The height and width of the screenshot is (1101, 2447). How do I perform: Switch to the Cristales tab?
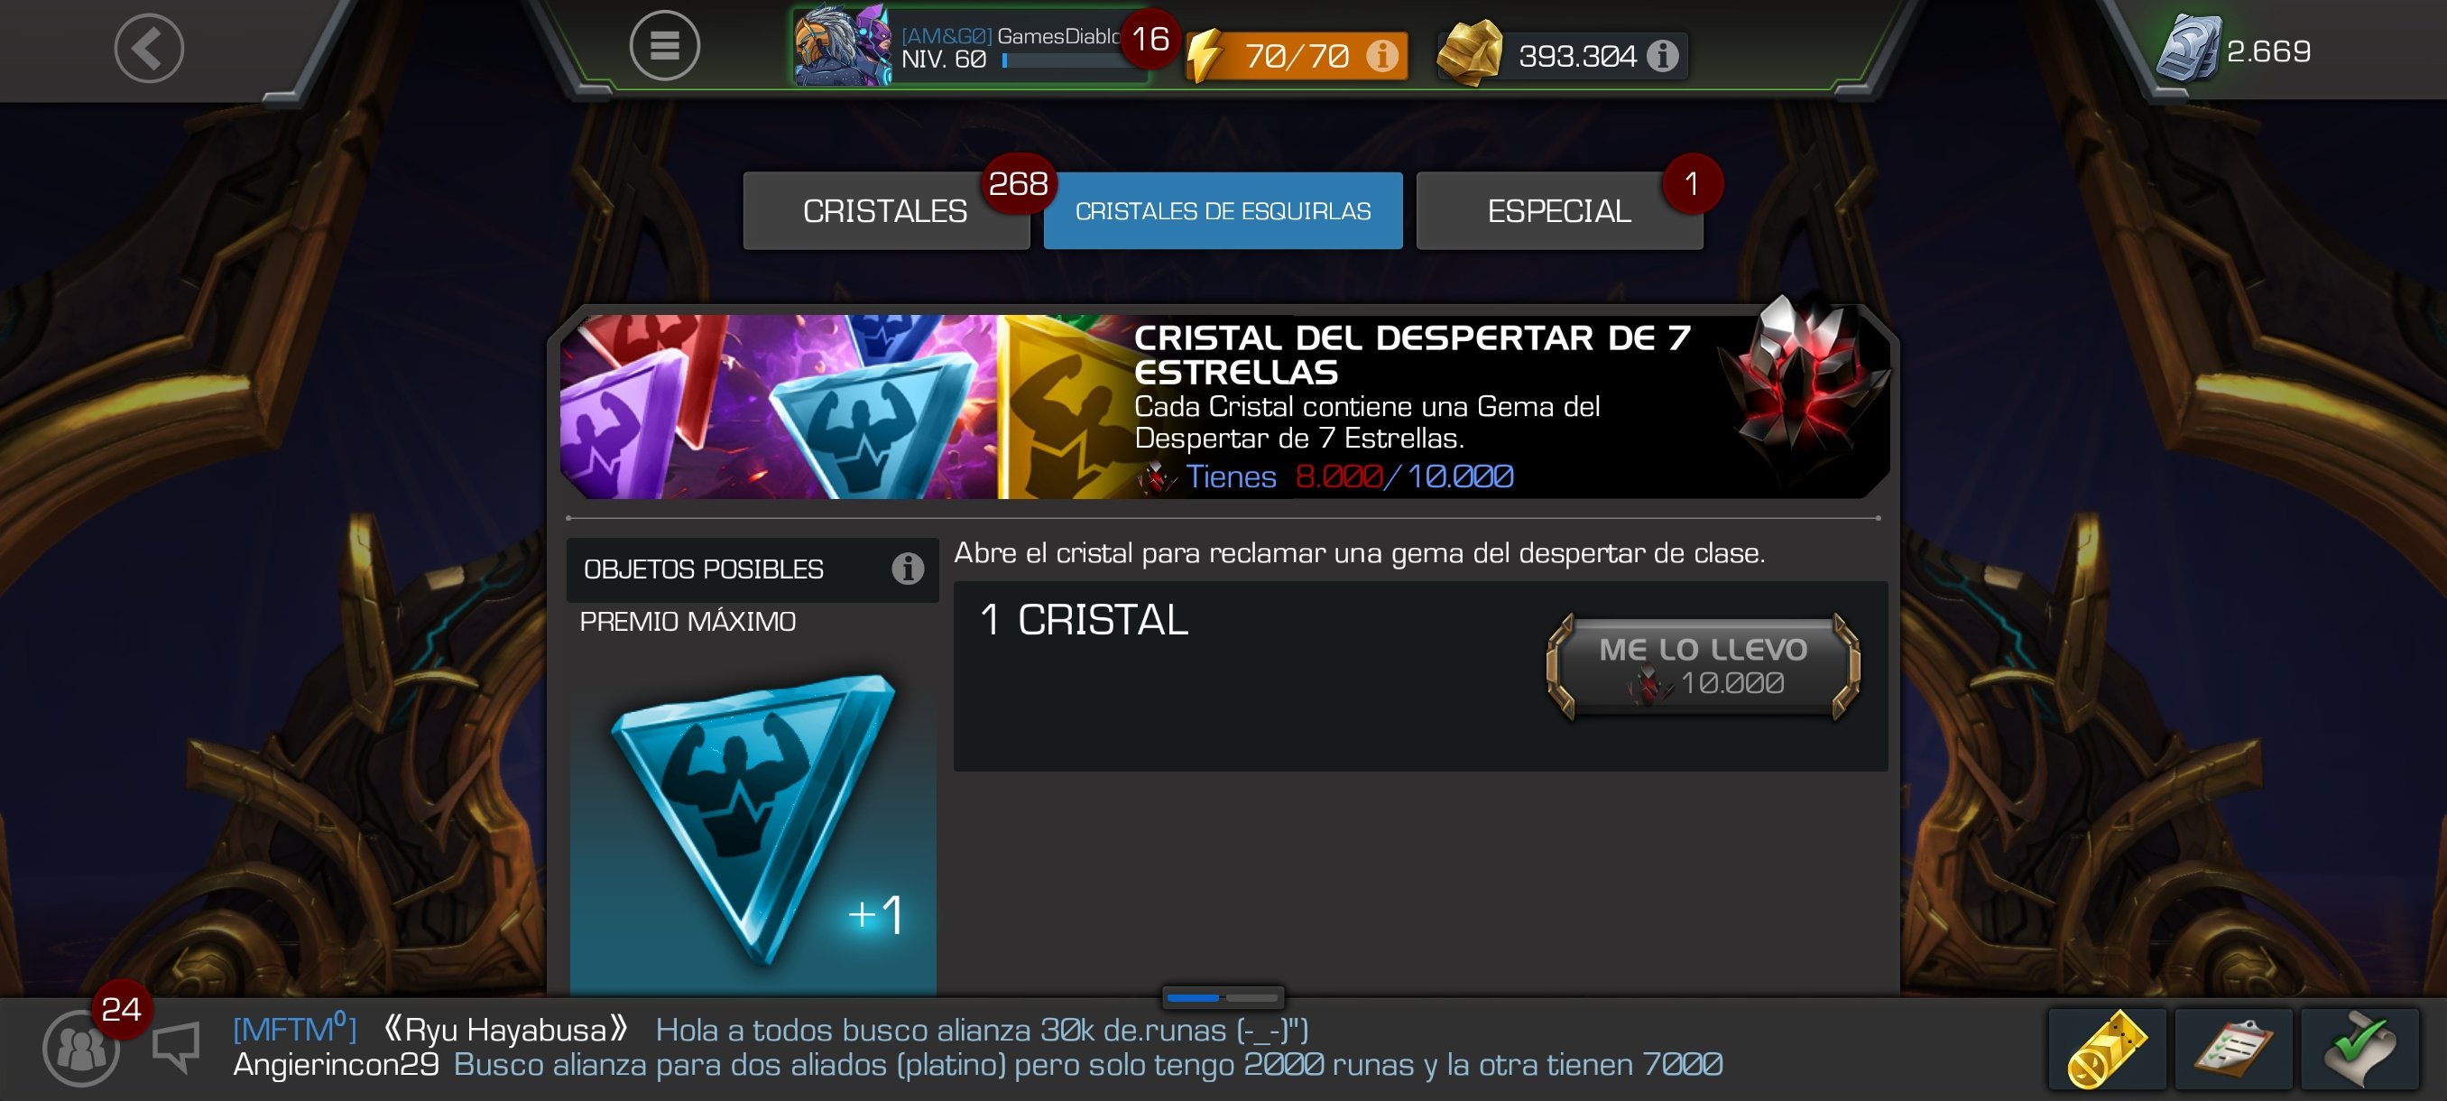tap(885, 211)
